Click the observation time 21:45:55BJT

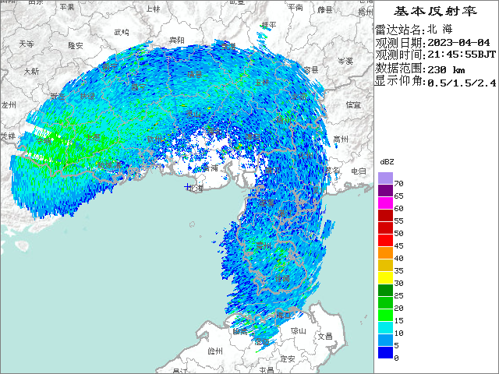(462, 55)
